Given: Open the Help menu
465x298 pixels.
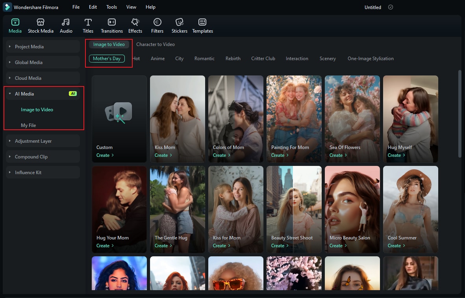Looking at the screenshot, I should coord(150,7).
